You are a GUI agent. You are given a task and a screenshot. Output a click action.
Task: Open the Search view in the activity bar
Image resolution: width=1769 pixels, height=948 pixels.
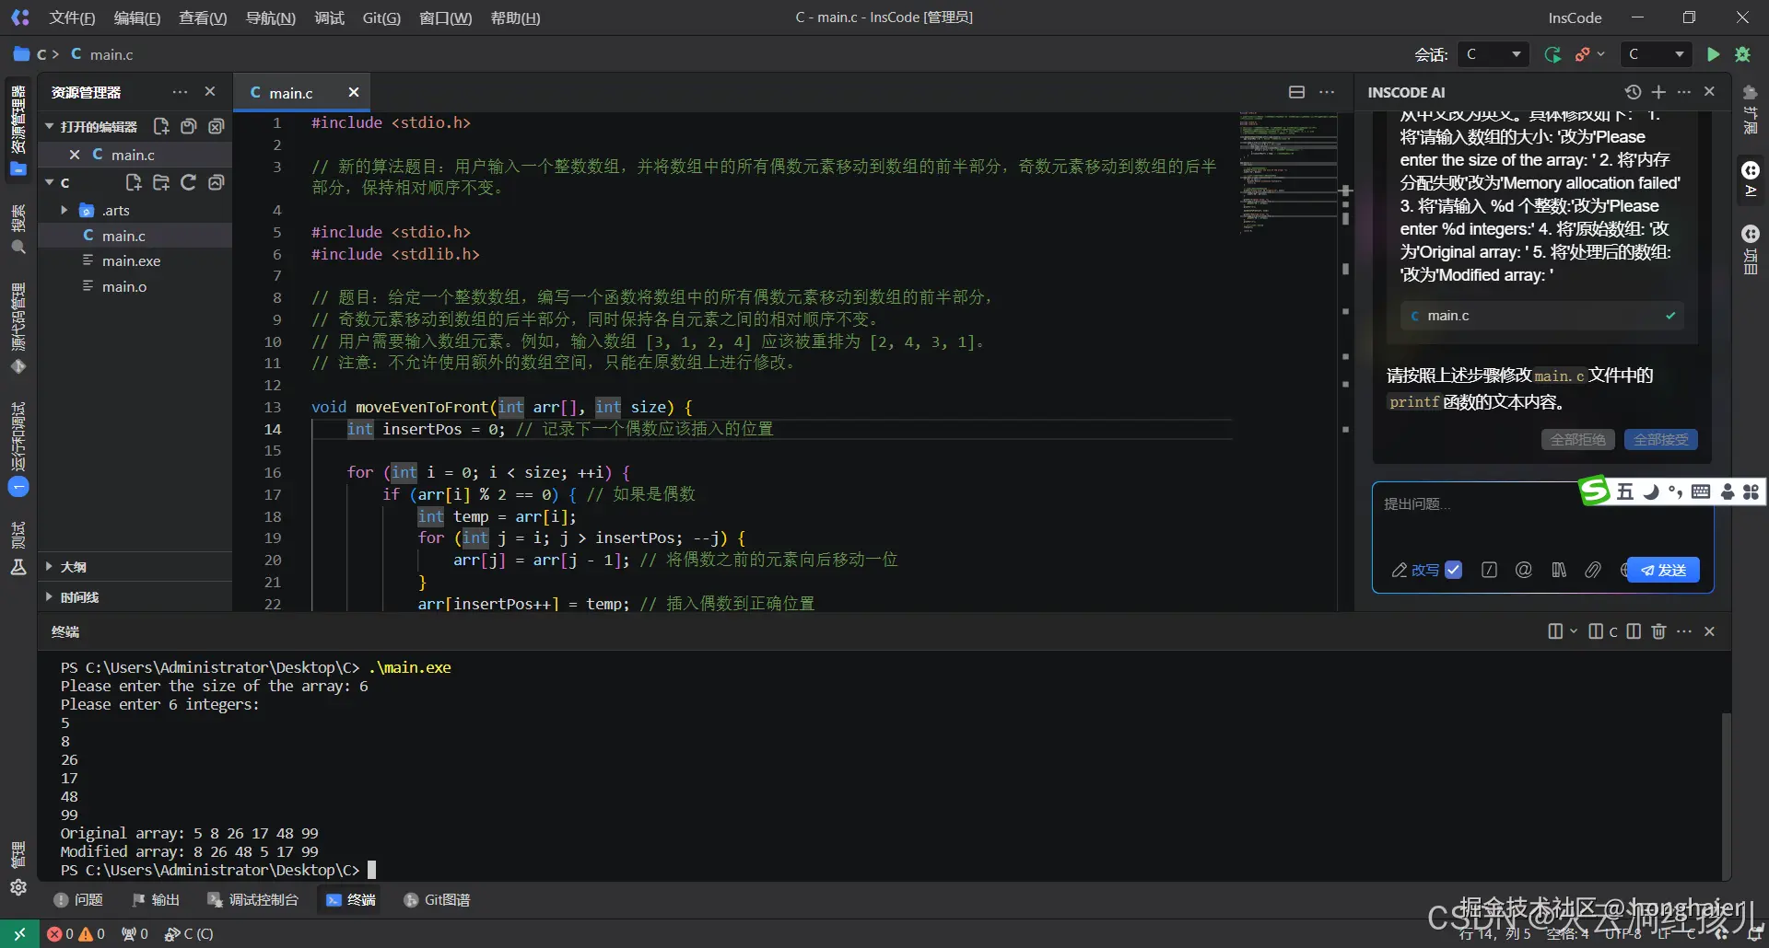18,230
